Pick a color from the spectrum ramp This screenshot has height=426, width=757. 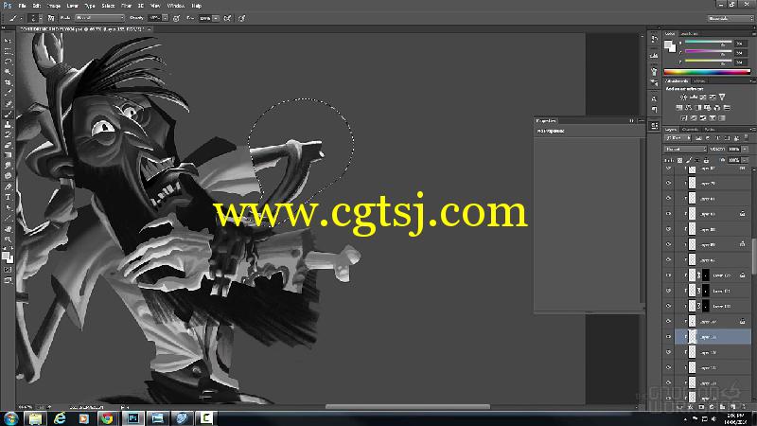[707, 72]
